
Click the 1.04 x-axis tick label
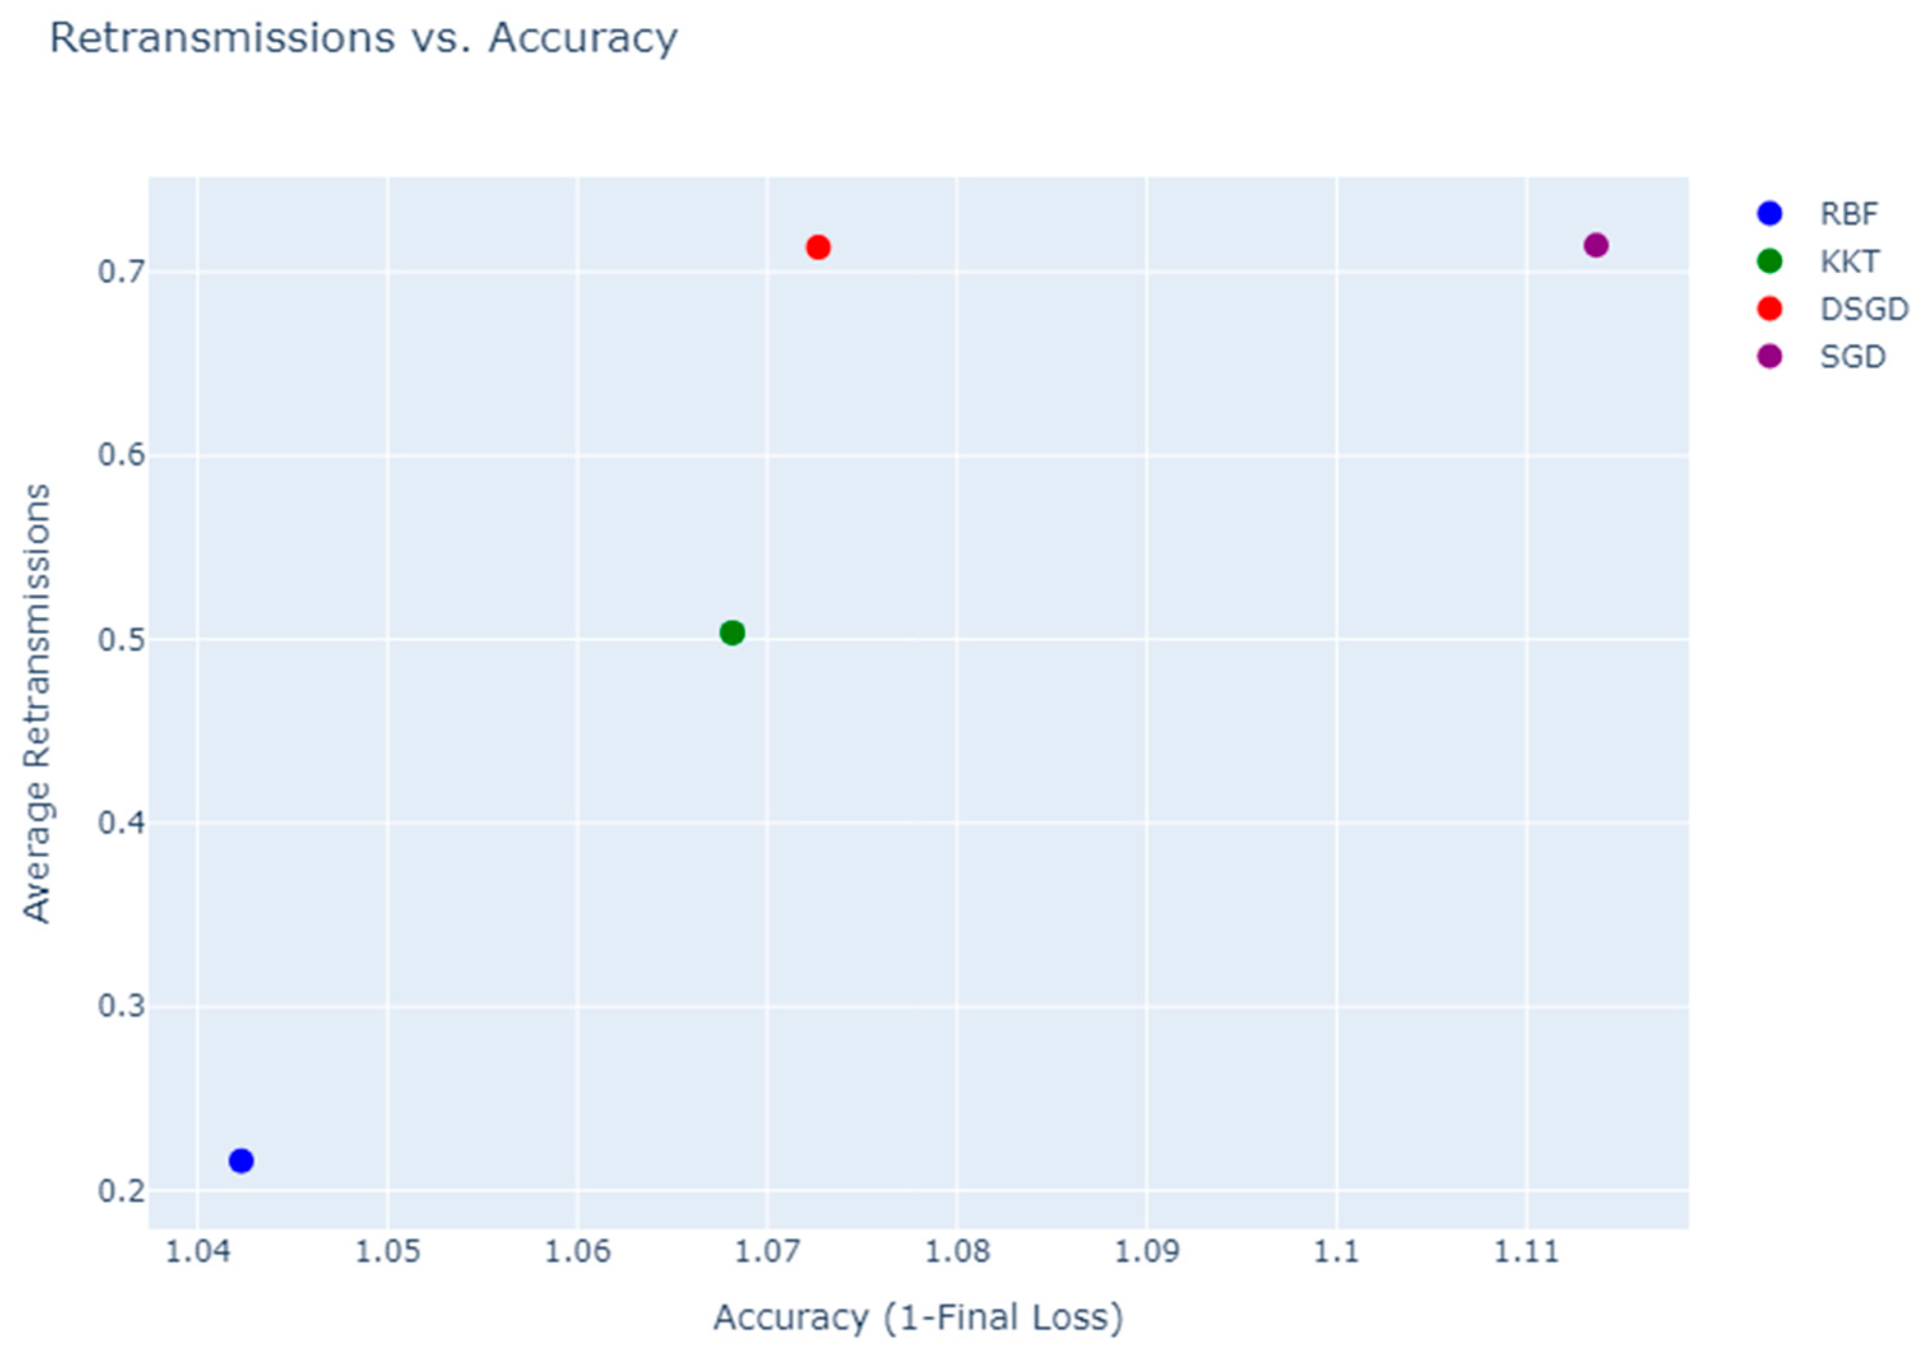coord(198,1252)
